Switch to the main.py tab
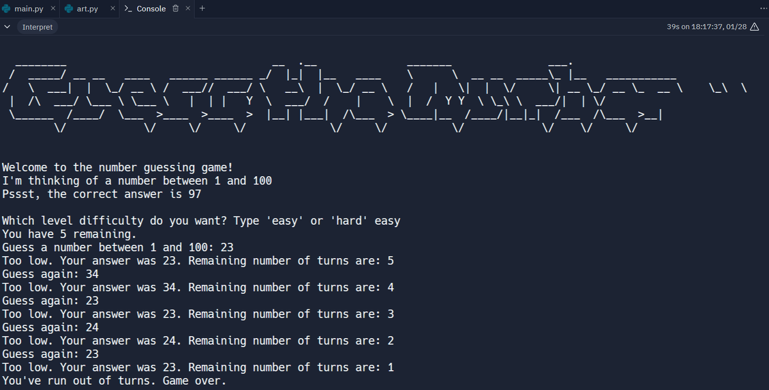 [x=28, y=9]
